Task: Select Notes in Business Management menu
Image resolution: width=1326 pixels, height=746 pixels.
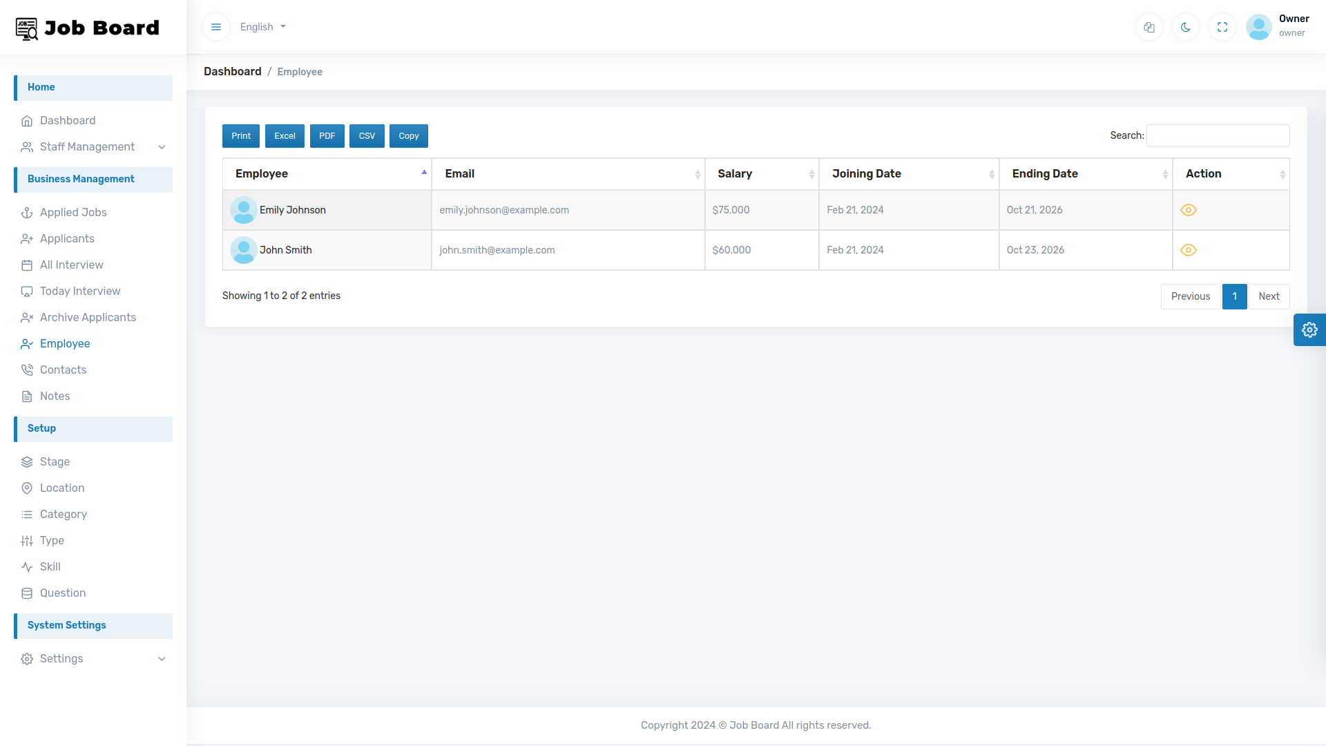Action: (55, 396)
